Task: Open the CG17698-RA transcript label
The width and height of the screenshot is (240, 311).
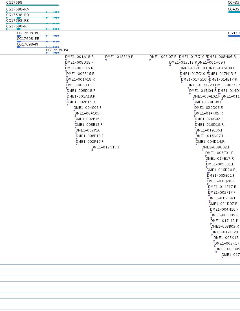Action: pos(17,9)
